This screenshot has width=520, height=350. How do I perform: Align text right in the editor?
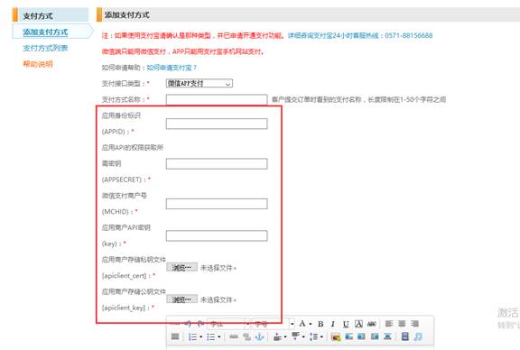pyautogui.click(x=414, y=324)
